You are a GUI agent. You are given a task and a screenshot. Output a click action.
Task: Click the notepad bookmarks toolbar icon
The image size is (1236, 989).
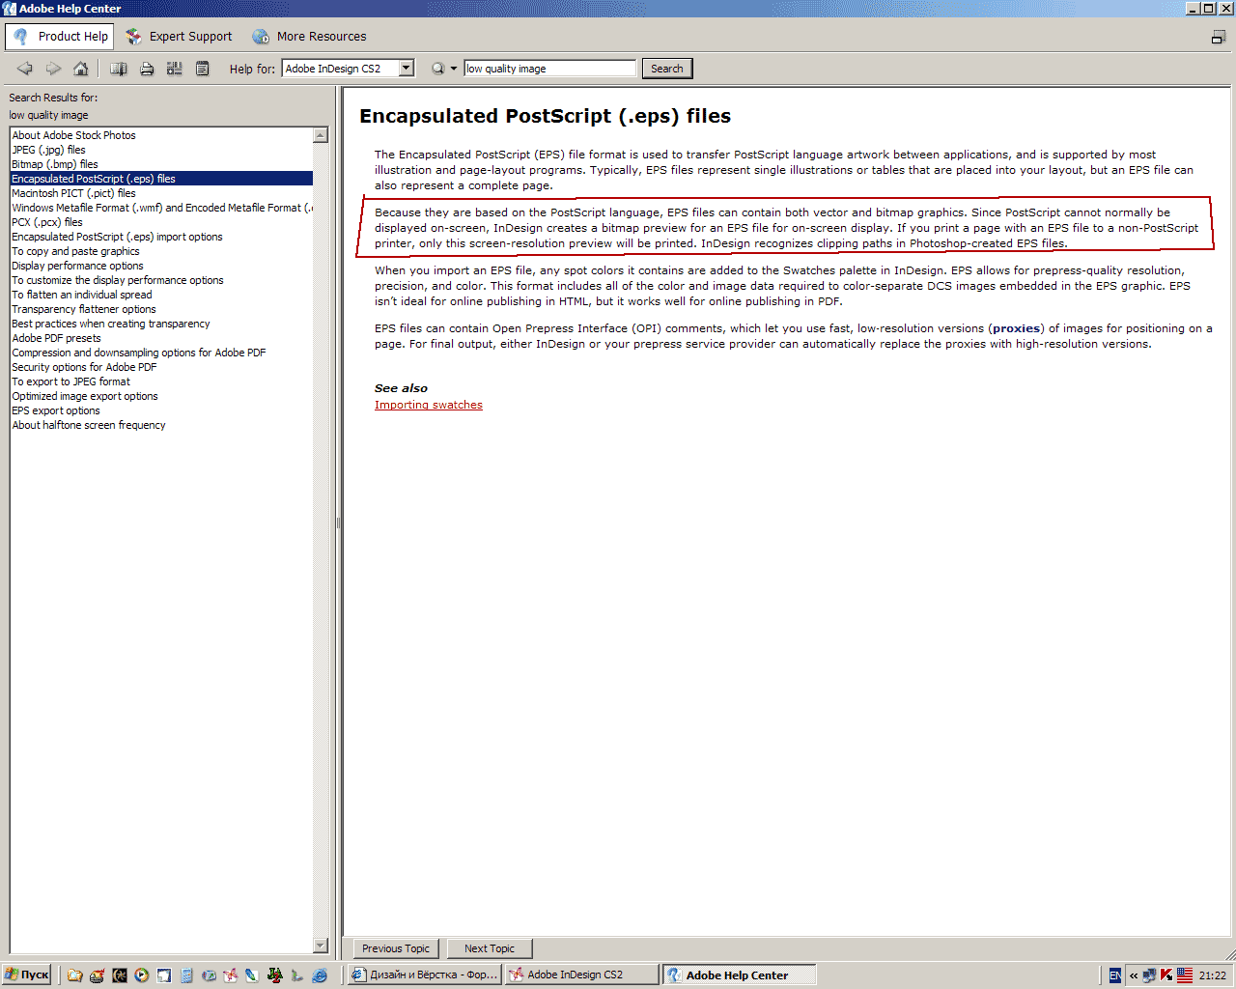203,69
